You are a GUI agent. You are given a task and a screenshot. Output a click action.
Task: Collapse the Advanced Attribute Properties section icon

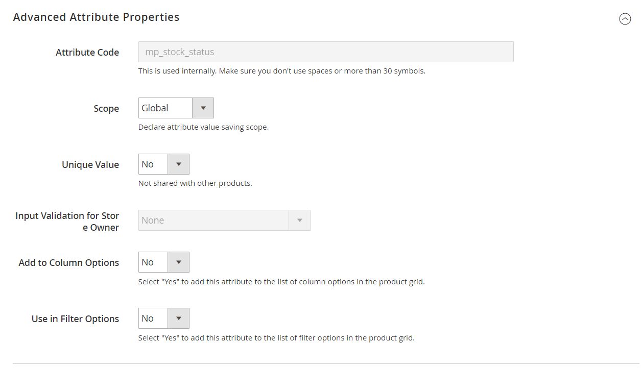625,19
